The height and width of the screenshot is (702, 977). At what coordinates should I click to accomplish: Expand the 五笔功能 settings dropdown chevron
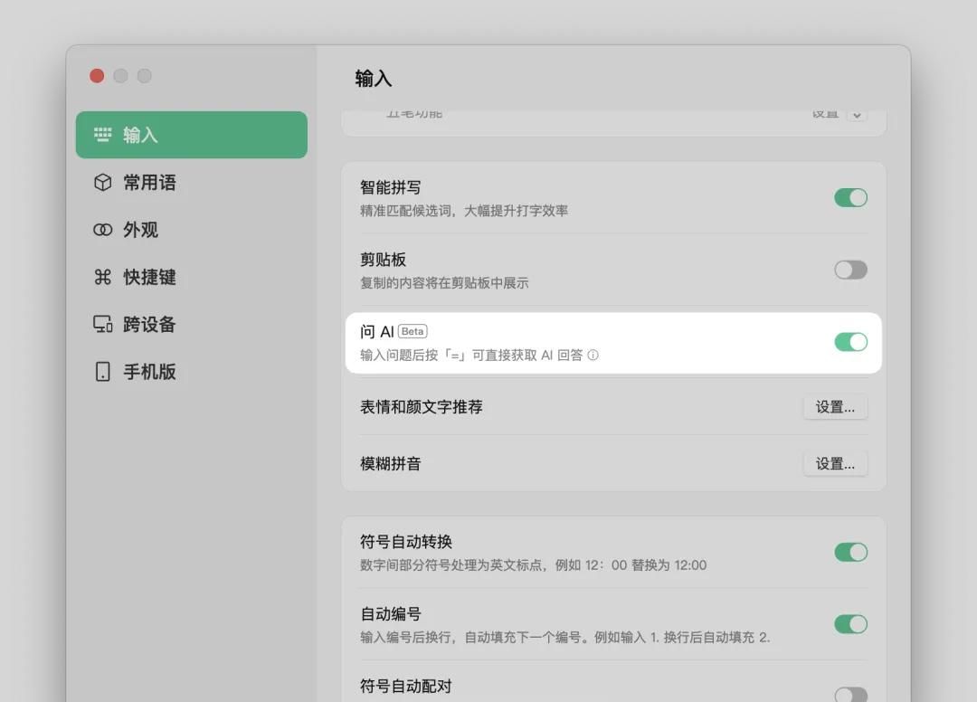coord(854,114)
